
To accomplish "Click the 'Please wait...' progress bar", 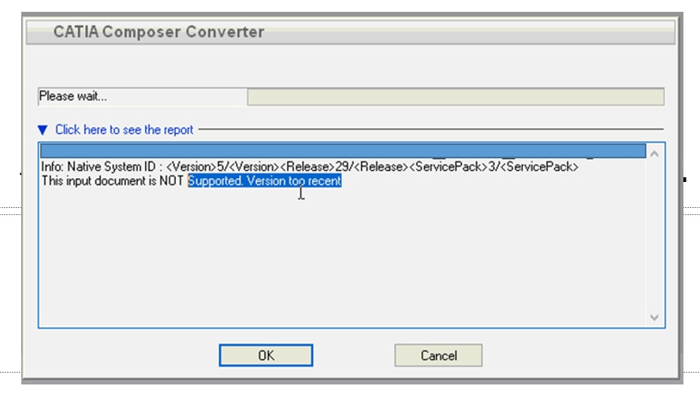I will point(456,97).
